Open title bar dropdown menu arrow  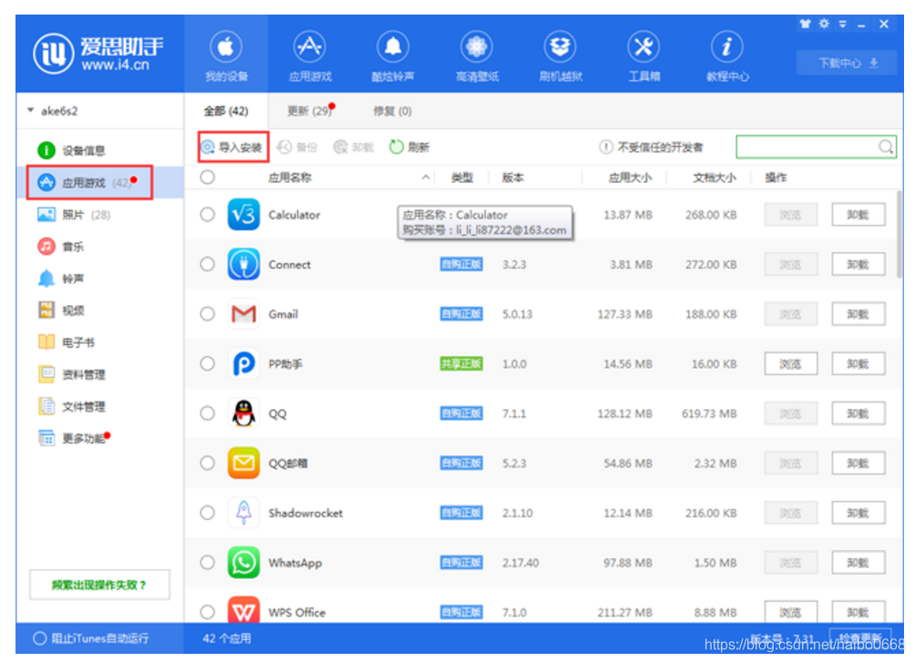point(843,24)
